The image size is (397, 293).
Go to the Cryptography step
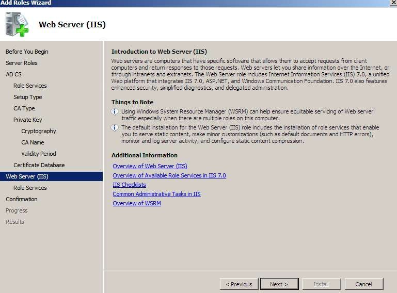click(39, 131)
